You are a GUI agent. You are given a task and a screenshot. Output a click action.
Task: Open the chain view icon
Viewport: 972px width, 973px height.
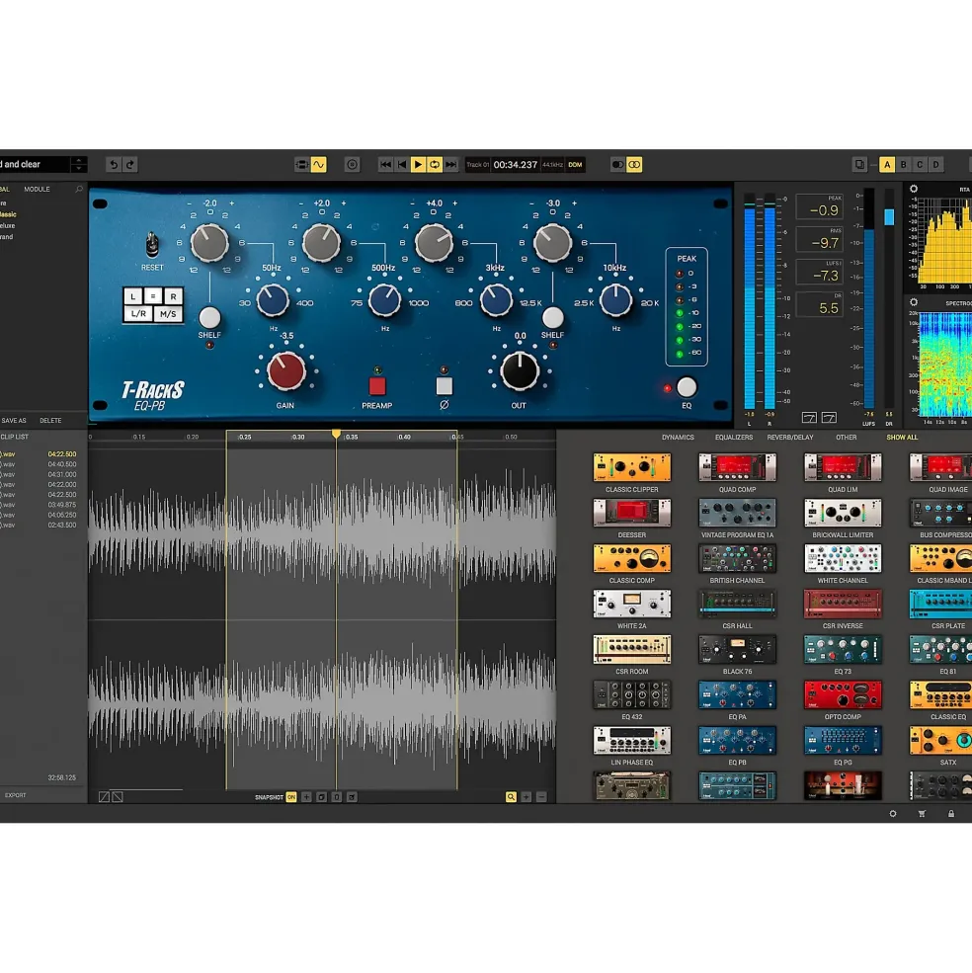point(301,164)
